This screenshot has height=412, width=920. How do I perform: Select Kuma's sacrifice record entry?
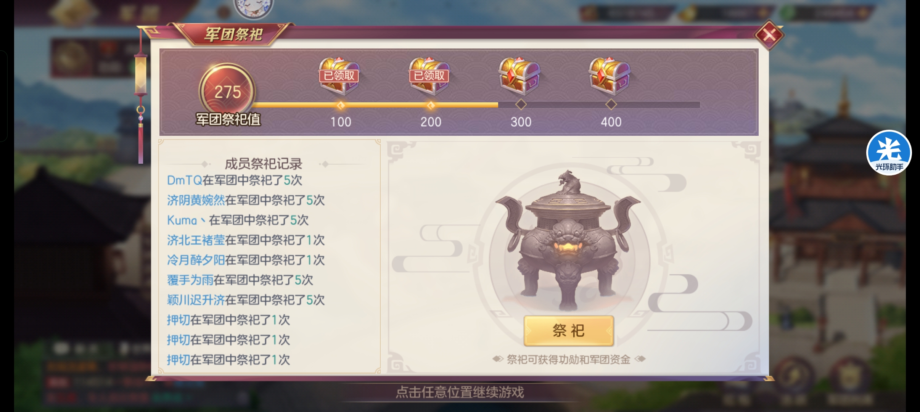[x=238, y=220]
